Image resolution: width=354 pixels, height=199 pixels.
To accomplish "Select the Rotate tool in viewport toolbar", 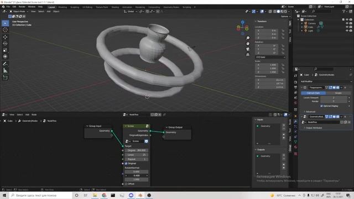I will tap(5, 43).
